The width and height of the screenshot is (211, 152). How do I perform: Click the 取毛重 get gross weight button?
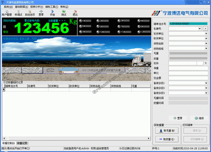pyautogui.click(x=167, y=130)
